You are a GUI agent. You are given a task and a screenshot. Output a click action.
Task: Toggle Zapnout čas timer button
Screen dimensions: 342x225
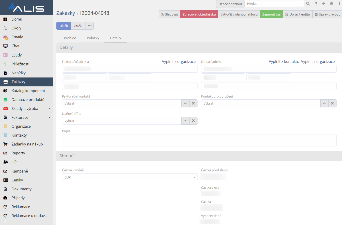coord(271,14)
